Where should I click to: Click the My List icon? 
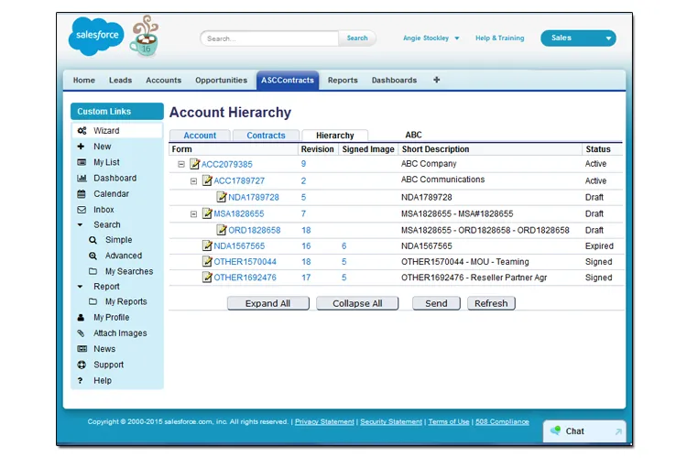pyautogui.click(x=82, y=162)
